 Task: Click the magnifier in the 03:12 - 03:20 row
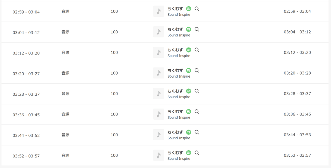tap(197, 50)
